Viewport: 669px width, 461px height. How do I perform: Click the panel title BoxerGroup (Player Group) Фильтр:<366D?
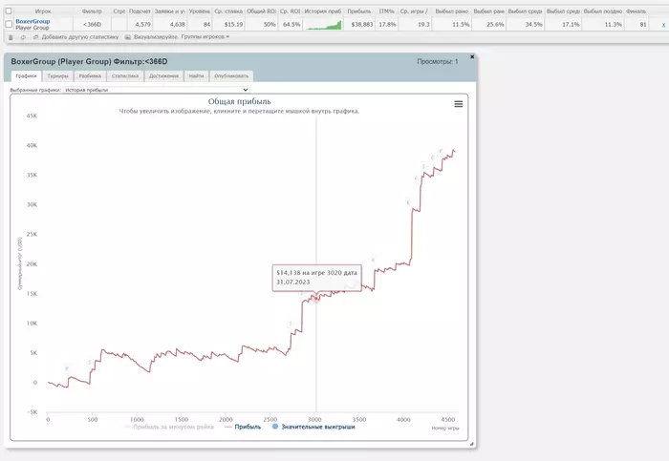[x=89, y=61]
